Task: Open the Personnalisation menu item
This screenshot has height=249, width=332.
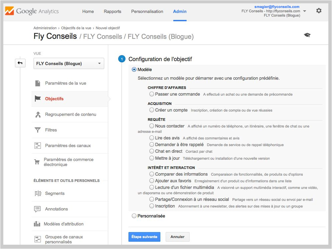Action: [x=147, y=11]
